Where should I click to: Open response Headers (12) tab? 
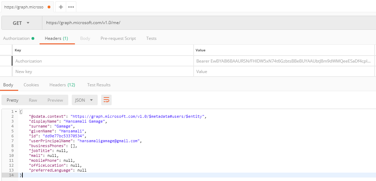tap(62, 85)
